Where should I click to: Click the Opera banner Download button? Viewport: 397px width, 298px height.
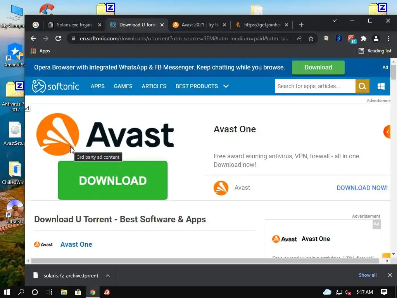pos(318,68)
